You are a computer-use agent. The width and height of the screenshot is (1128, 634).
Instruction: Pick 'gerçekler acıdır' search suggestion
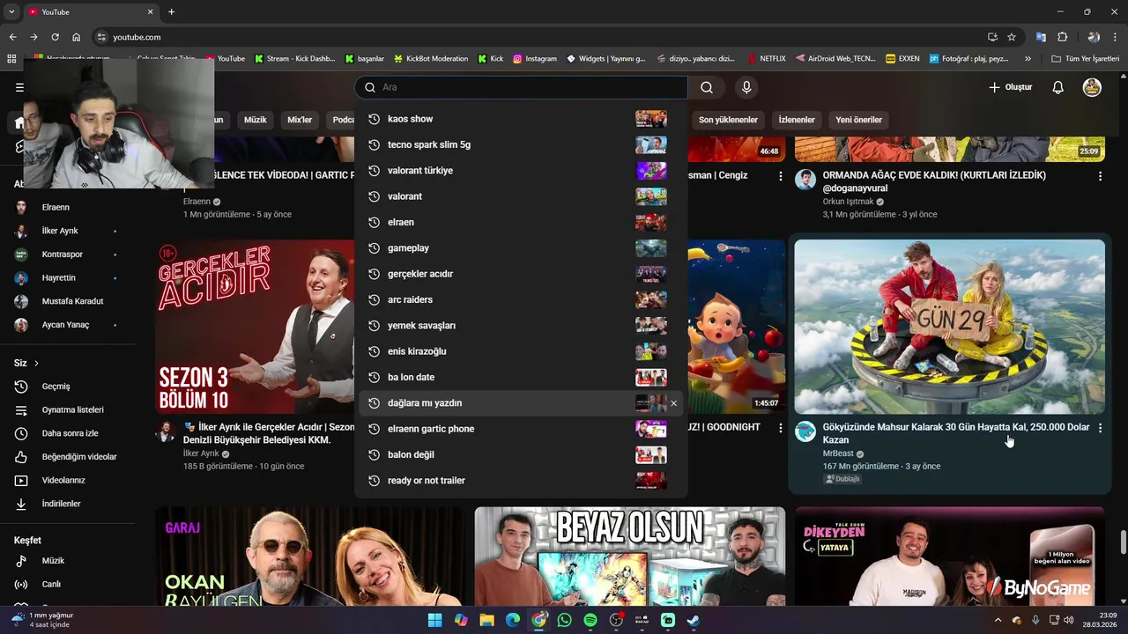pos(521,274)
